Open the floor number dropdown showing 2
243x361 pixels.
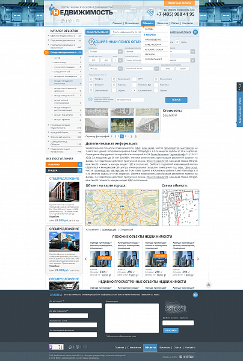click(x=120, y=60)
